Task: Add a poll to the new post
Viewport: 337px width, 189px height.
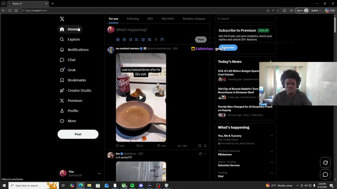Action: coord(137,40)
